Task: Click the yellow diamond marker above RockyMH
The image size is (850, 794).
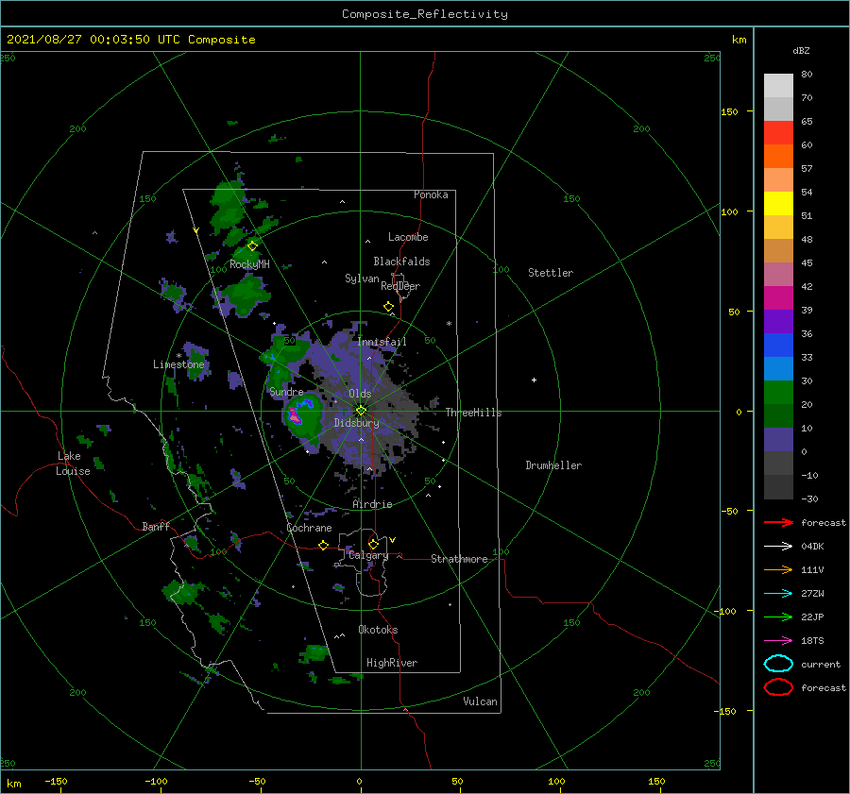Action: (x=252, y=246)
